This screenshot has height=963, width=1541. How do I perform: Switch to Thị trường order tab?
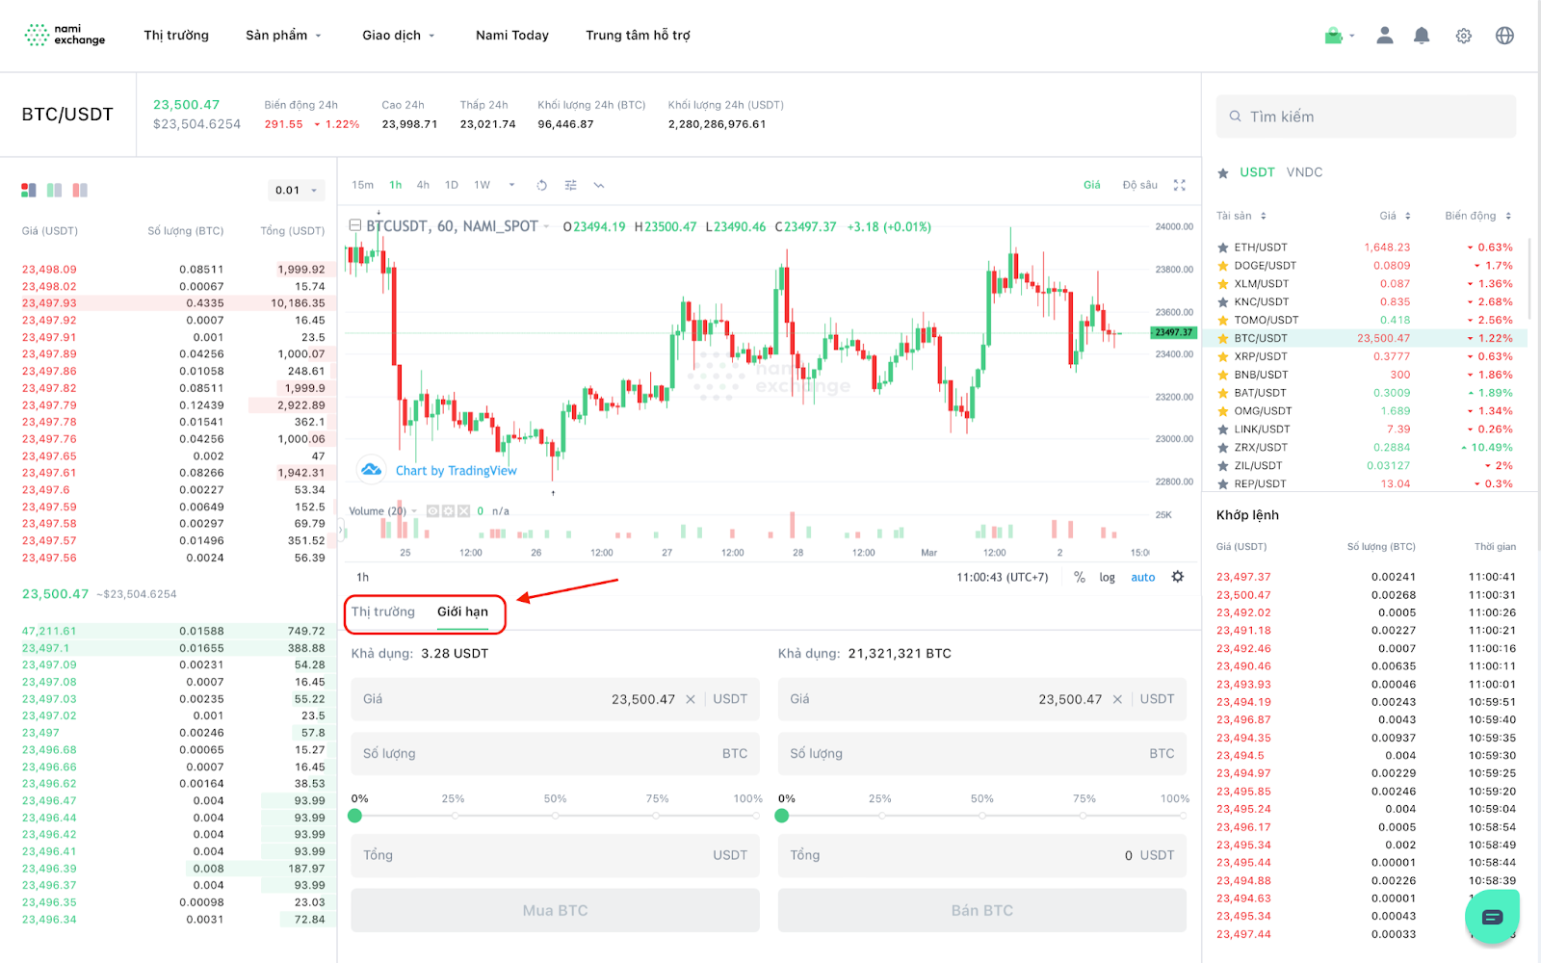coord(383,612)
